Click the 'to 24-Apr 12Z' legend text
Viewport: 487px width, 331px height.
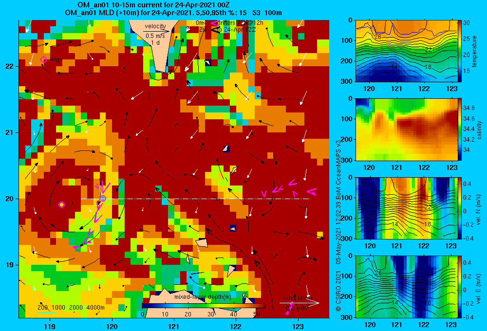click(x=236, y=30)
